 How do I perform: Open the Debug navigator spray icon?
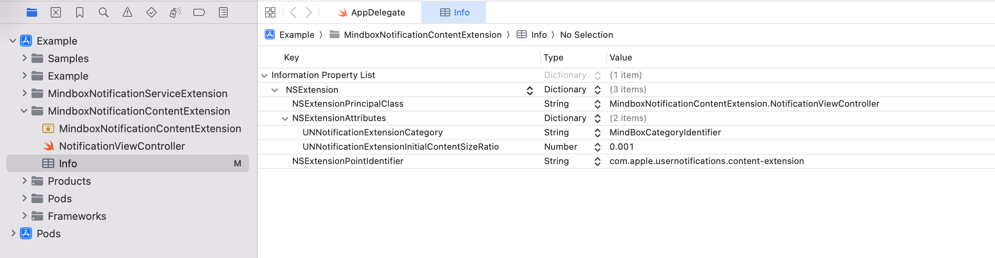pos(175,13)
